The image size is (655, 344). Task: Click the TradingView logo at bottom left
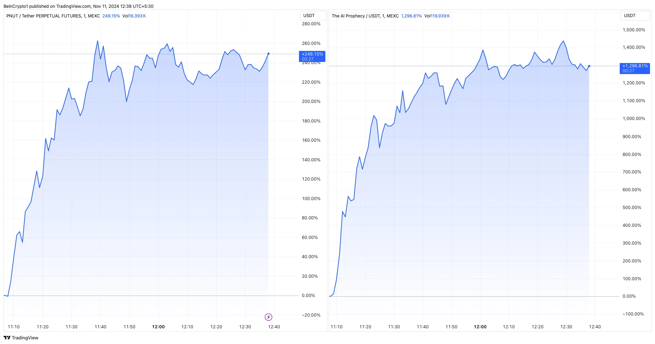click(x=21, y=338)
